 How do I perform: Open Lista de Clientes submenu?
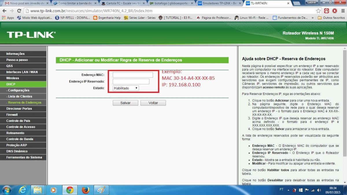tap(23, 96)
